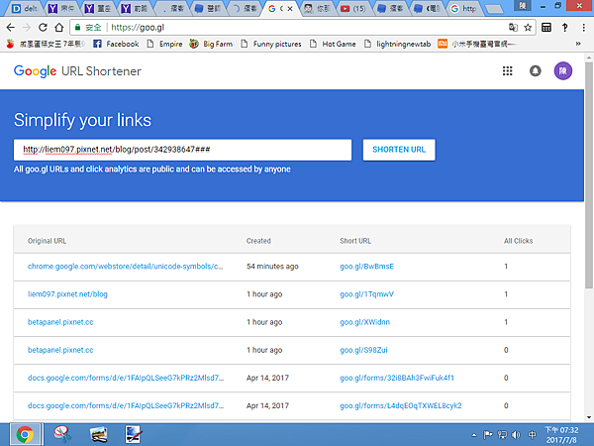Open the photo viewer taskbar icon
Viewport: 594px width, 446px height.
coord(98,435)
